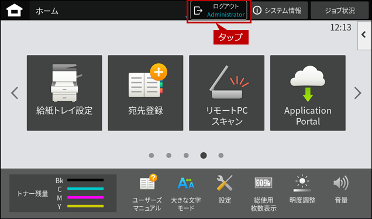Go to previous home page arrow
372x219 pixels.
coord(15,93)
